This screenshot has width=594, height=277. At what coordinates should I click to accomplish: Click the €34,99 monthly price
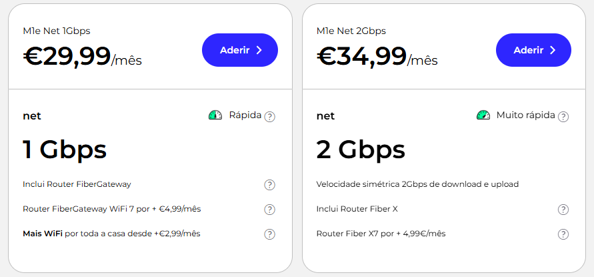click(361, 57)
